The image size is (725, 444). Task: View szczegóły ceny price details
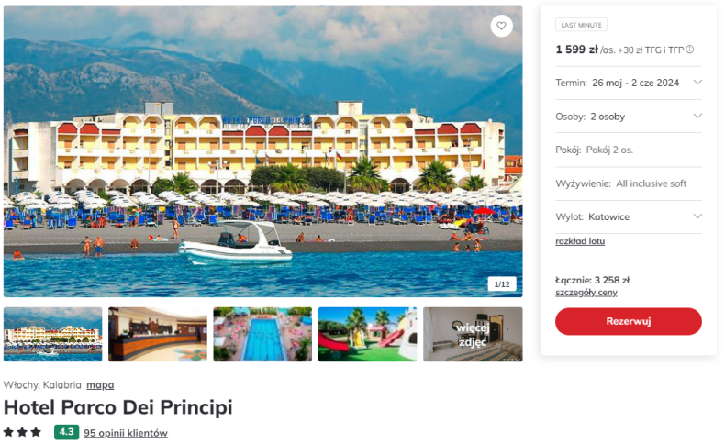click(586, 293)
